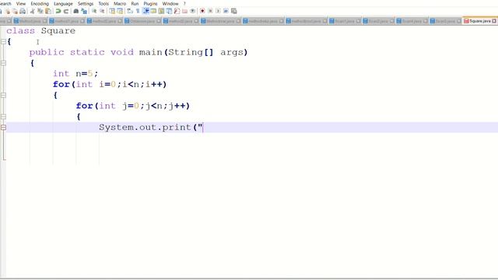This screenshot has width=498, height=280.
Task: Click the 'class Square' code line
Action: [41, 31]
